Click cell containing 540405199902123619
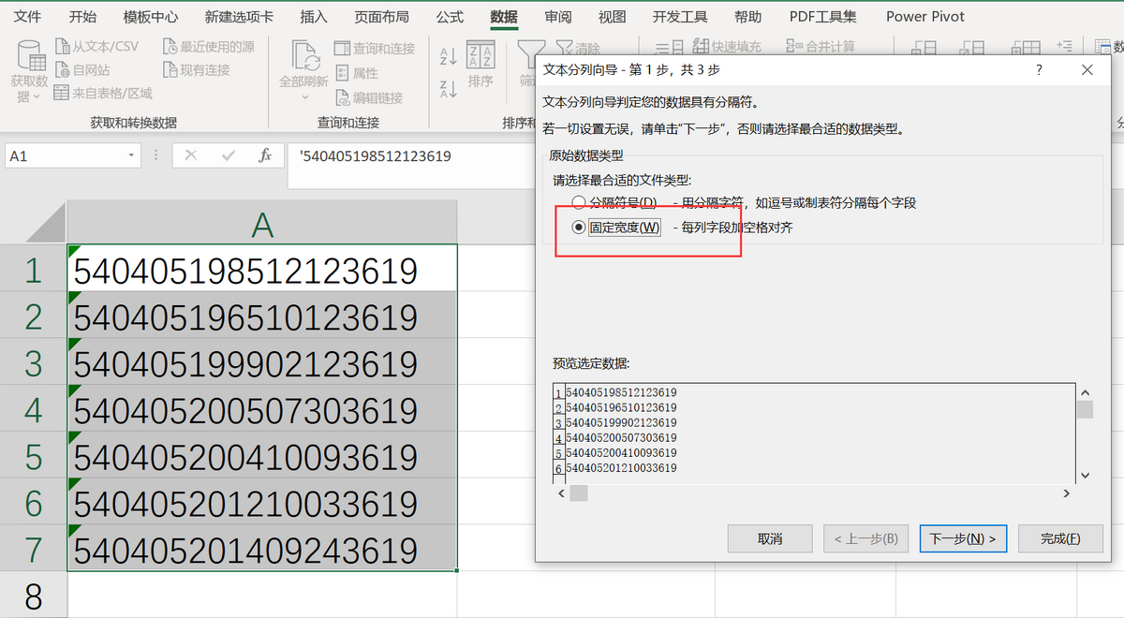The width and height of the screenshot is (1124, 618). click(x=262, y=361)
